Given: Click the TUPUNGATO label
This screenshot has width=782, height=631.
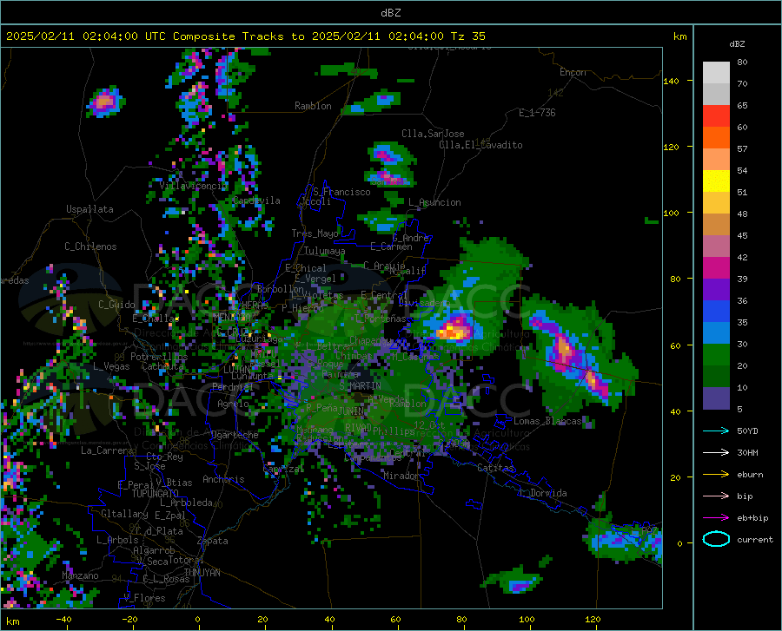Looking at the screenshot, I should pyautogui.click(x=156, y=494).
